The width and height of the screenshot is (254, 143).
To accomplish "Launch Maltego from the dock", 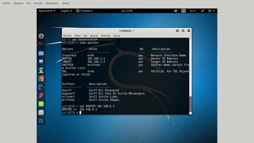I will pos(41,61).
